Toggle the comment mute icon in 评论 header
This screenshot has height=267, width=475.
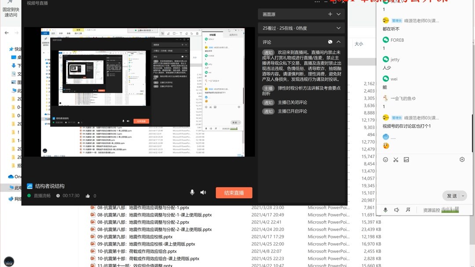(330, 42)
